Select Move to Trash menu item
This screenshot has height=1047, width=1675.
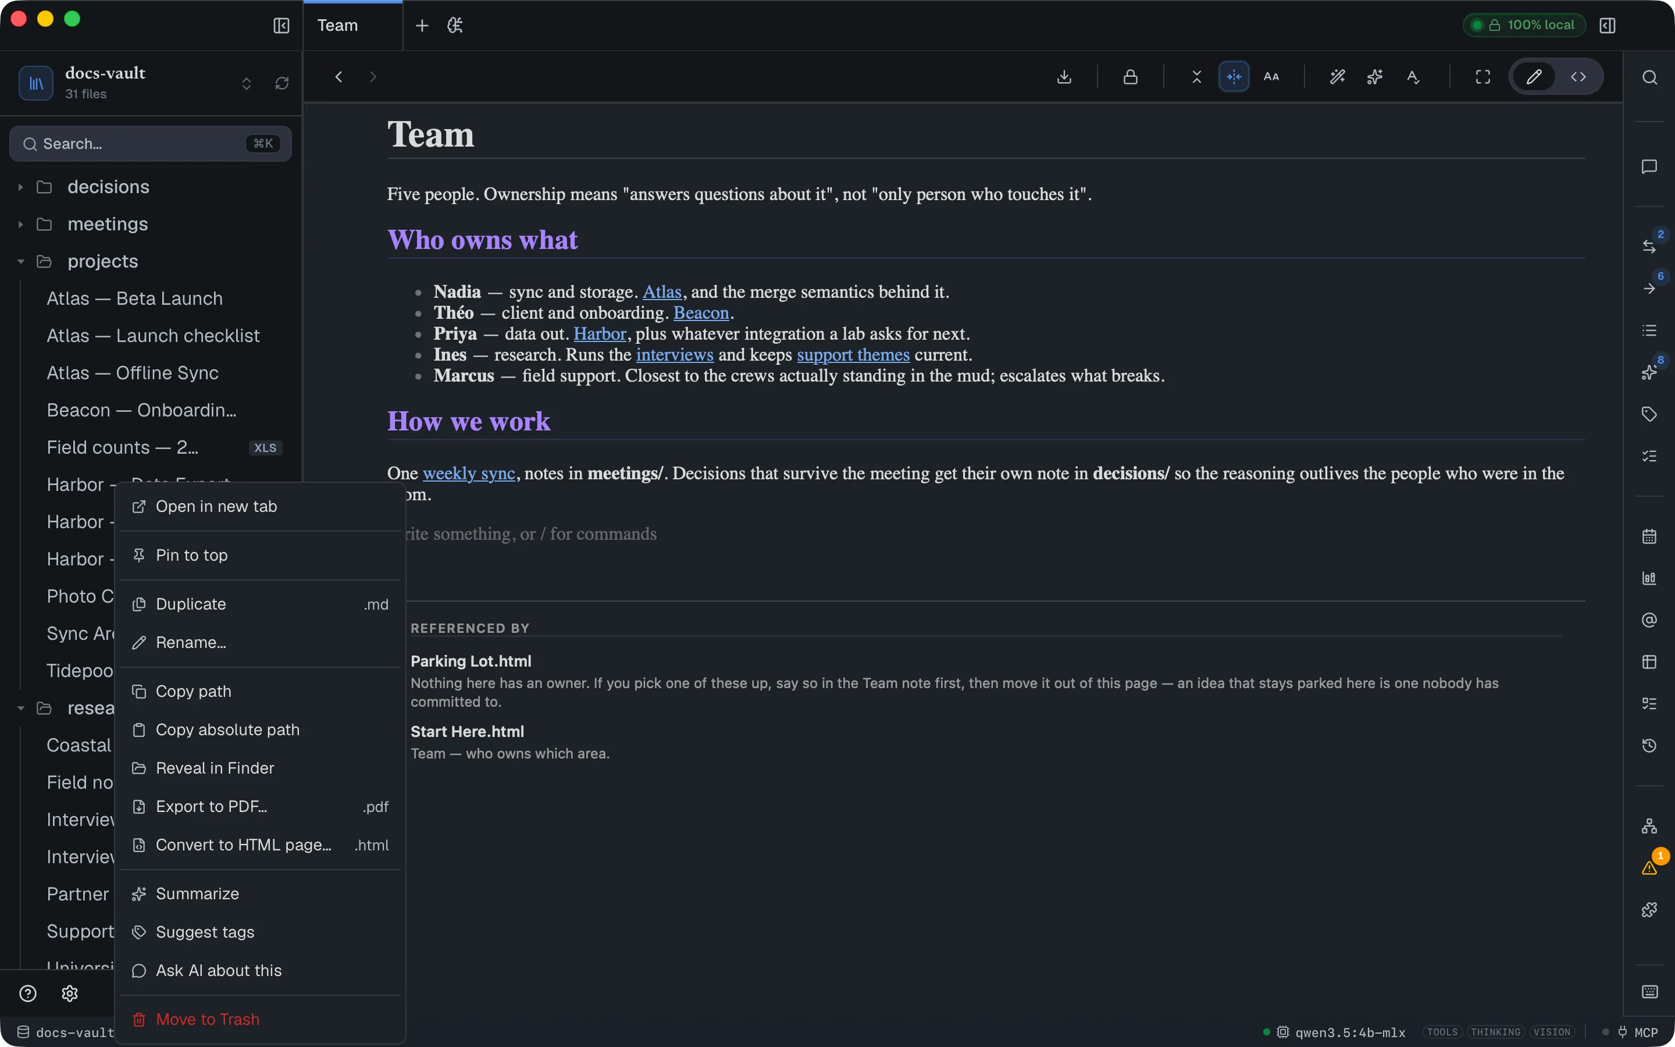(260, 1019)
